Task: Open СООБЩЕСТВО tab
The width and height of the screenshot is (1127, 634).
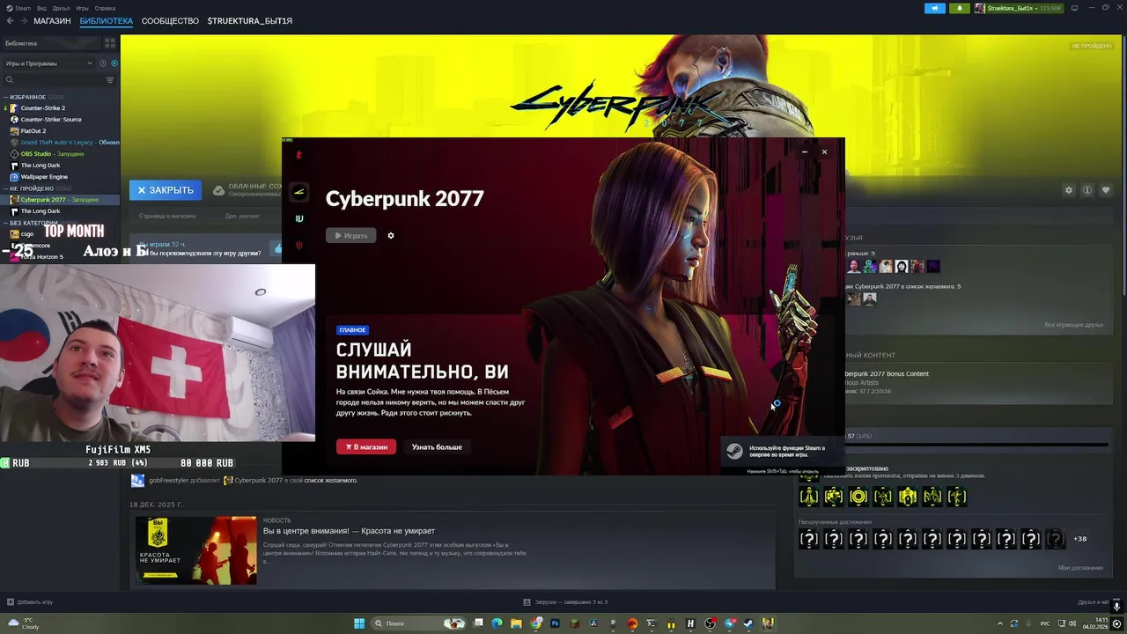Action: [170, 21]
